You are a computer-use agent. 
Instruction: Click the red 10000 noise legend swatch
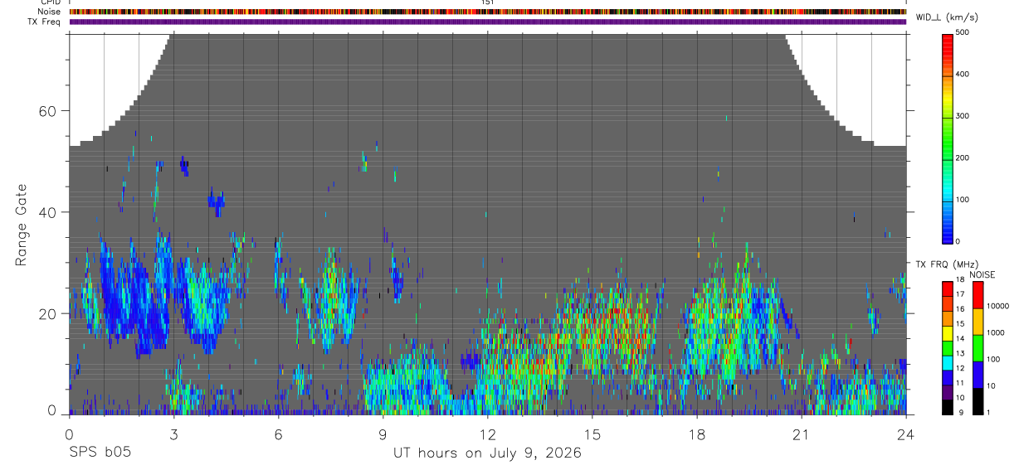click(978, 294)
